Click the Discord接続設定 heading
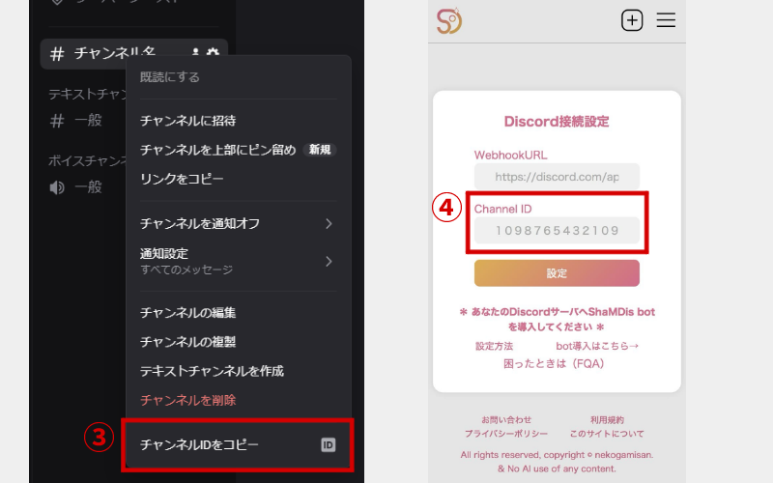The image size is (773, 483). pyautogui.click(x=557, y=122)
